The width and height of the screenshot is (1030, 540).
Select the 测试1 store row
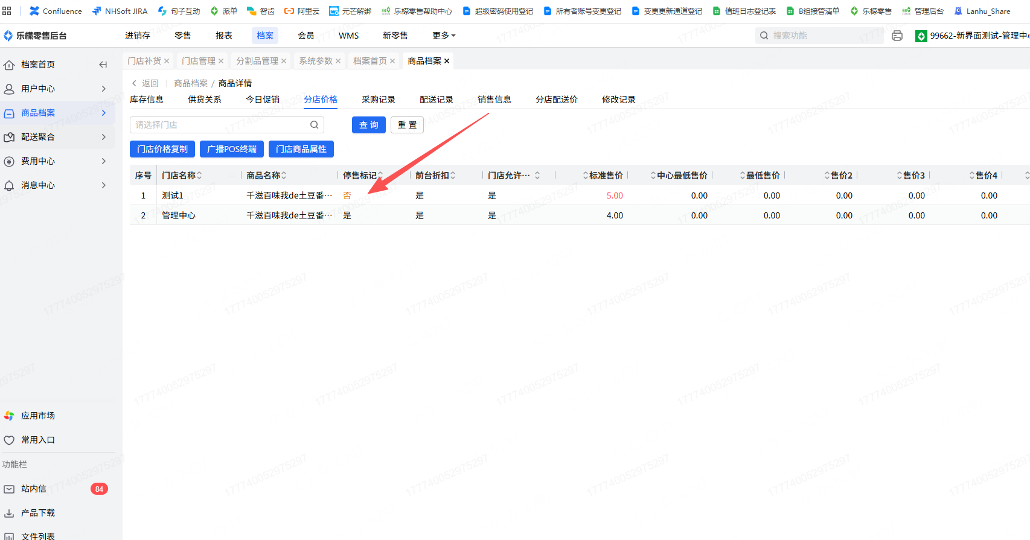(x=580, y=195)
